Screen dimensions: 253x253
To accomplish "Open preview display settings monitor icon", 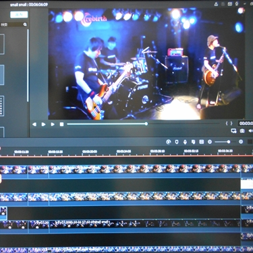I will coord(233,131).
